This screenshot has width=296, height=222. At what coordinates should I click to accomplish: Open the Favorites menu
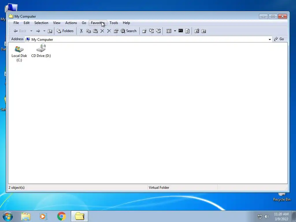(98, 23)
